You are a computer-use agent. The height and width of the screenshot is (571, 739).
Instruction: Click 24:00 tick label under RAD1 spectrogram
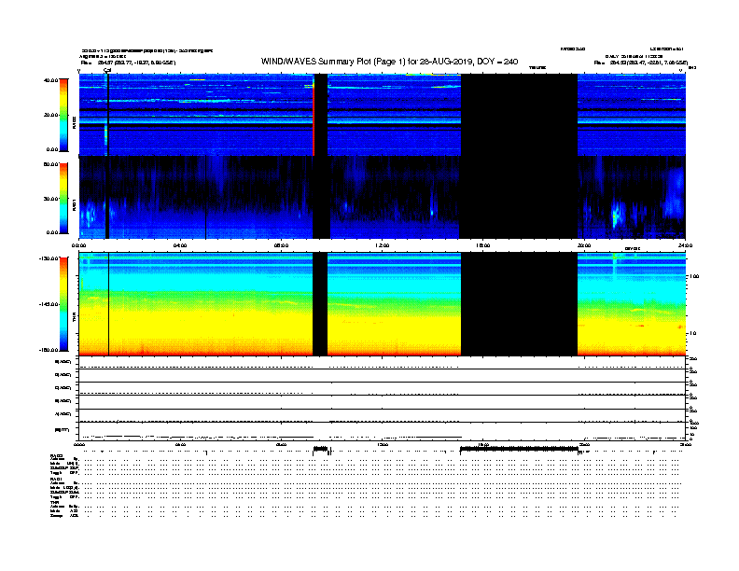coord(685,245)
